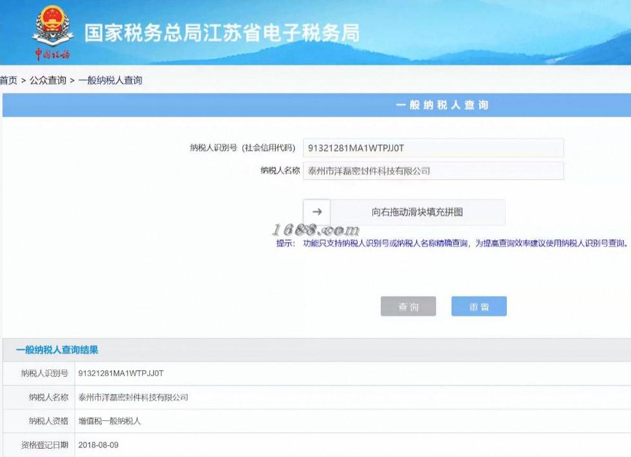Select 一般纳税人查询 breadcrumb item

(x=110, y=80)
